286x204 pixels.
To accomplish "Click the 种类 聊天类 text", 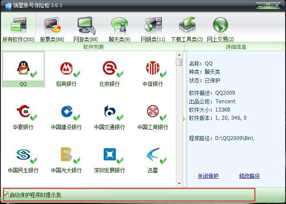I will click(x=205, y=72).
